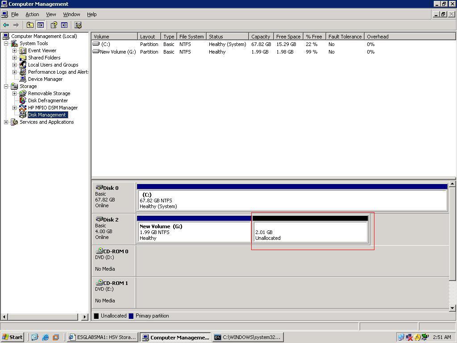Open the File menu
This screenshot has height=343, width=457.
[15, 14]
